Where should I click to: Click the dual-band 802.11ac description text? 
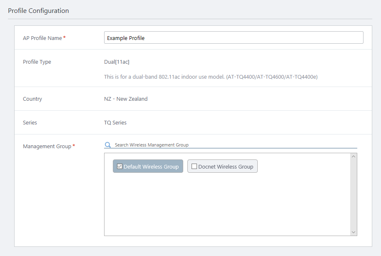211,77
